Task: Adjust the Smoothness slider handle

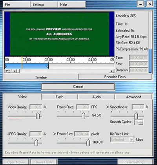Action: 136,116
